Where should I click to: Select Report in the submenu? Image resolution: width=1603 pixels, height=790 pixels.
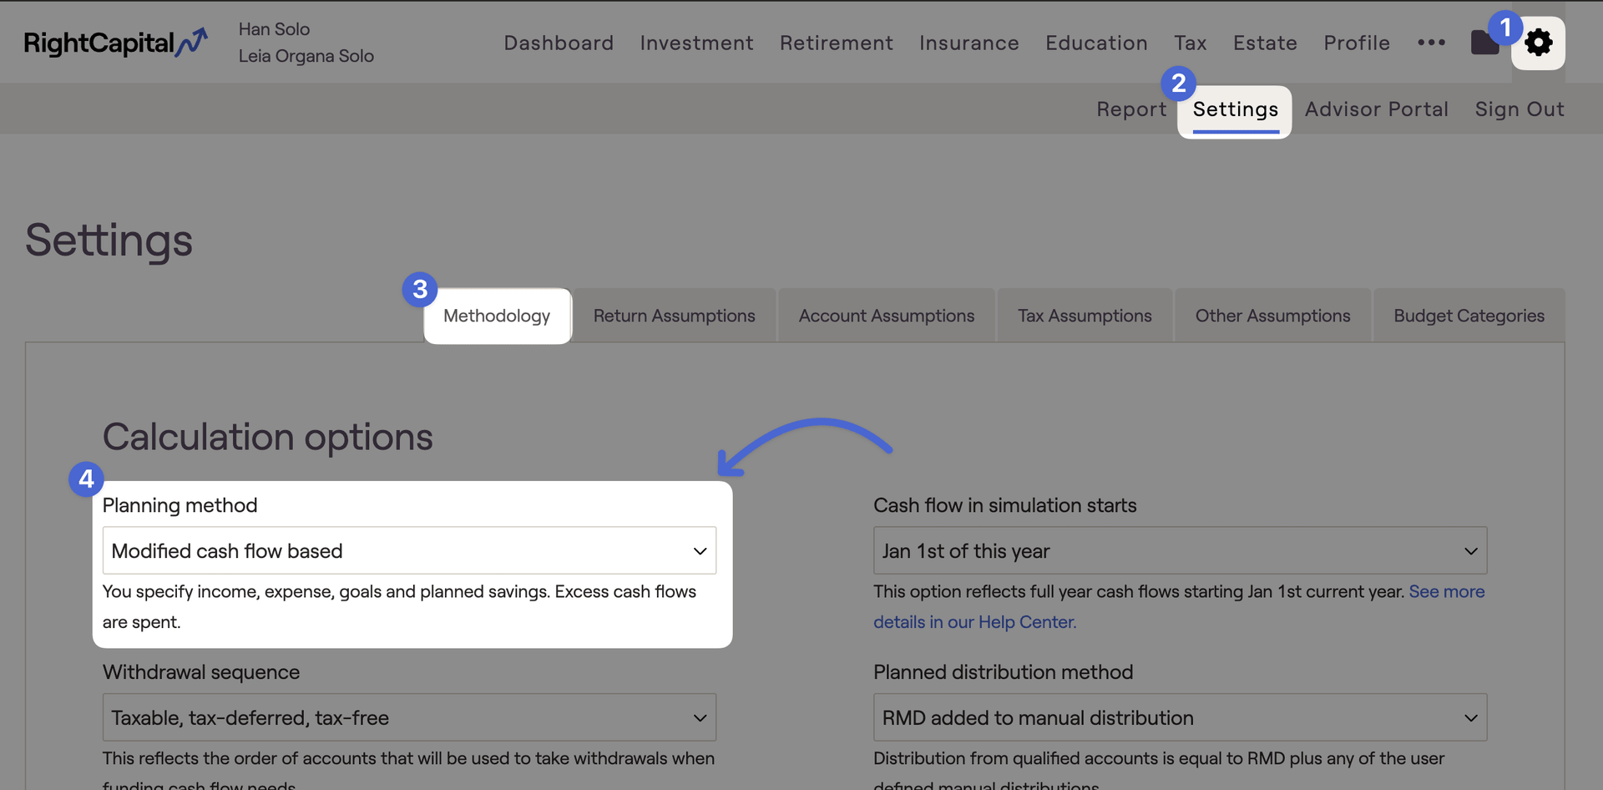(x=1131, y=109)
